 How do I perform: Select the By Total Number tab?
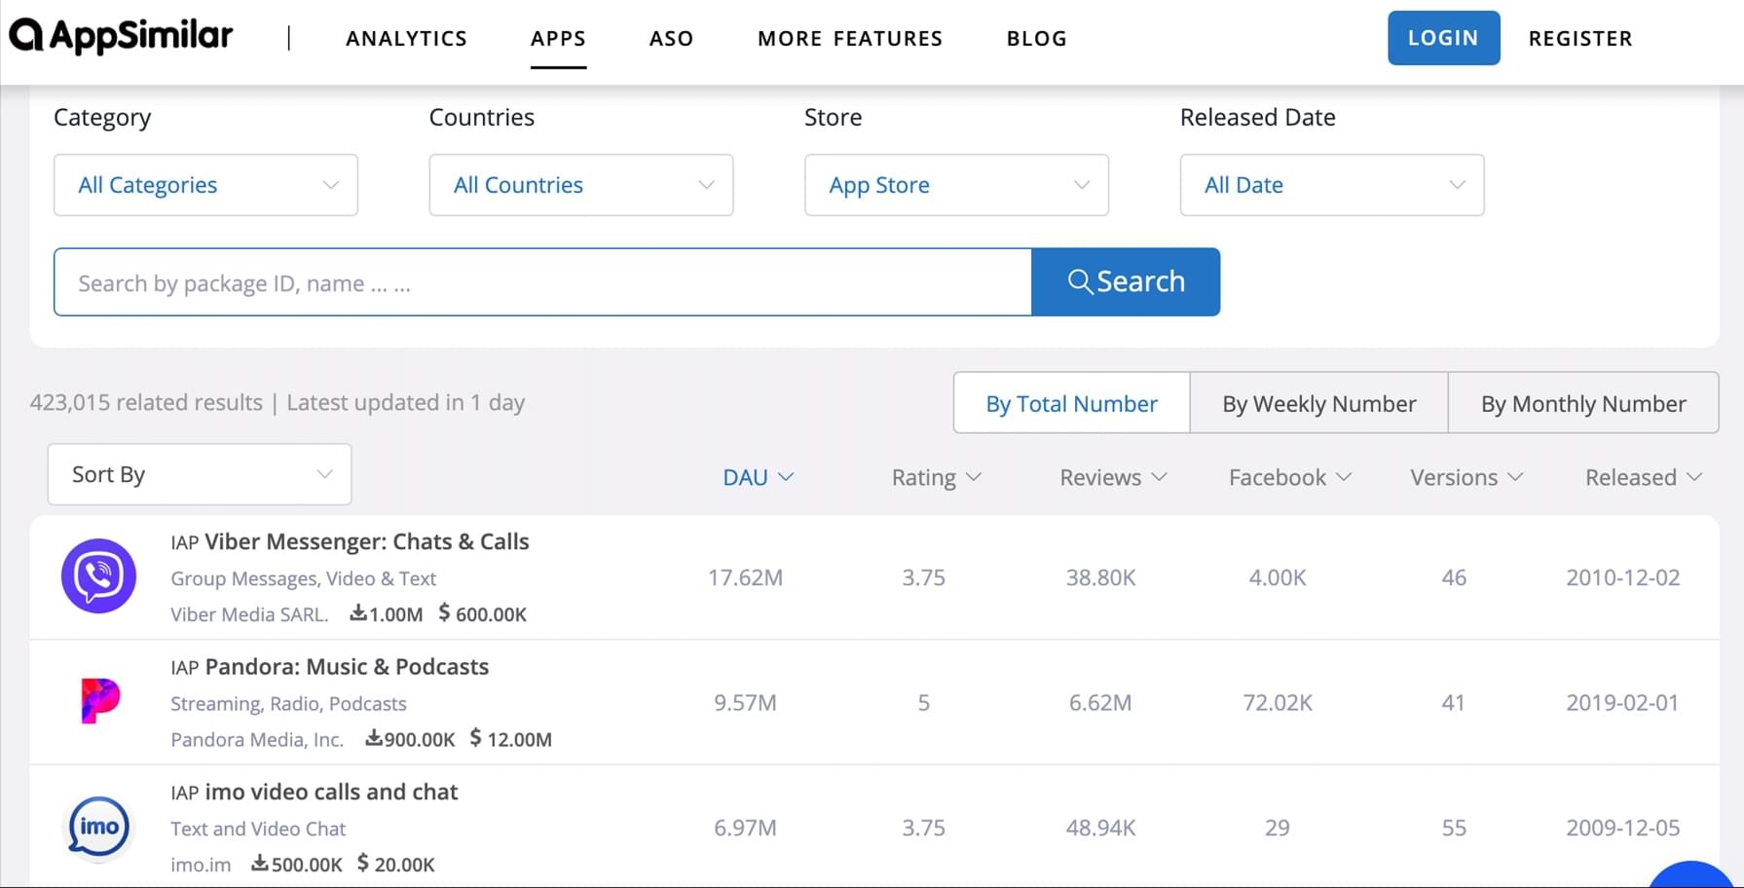(1071, 403)
